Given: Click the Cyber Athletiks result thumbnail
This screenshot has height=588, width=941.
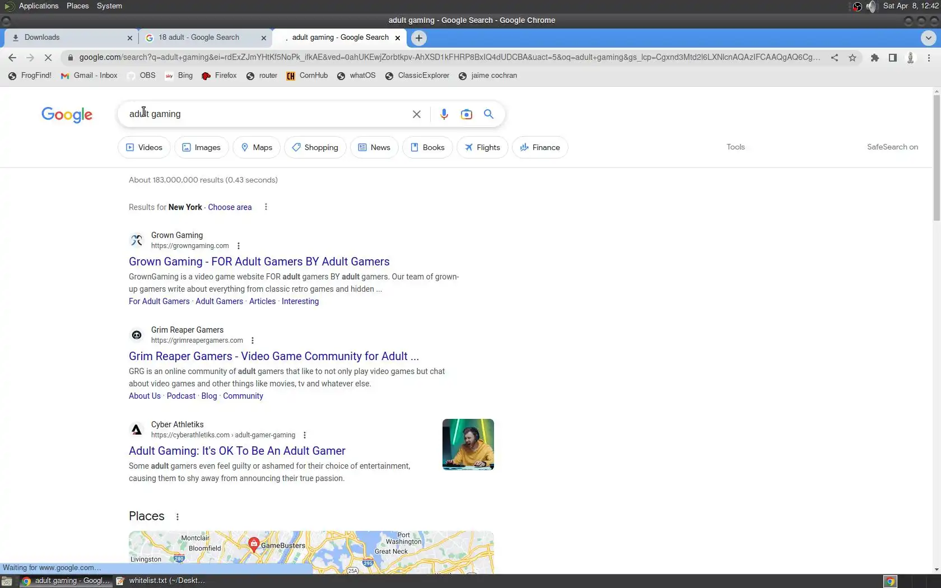Looking at the screenshot, I should [x=468, y=445].
